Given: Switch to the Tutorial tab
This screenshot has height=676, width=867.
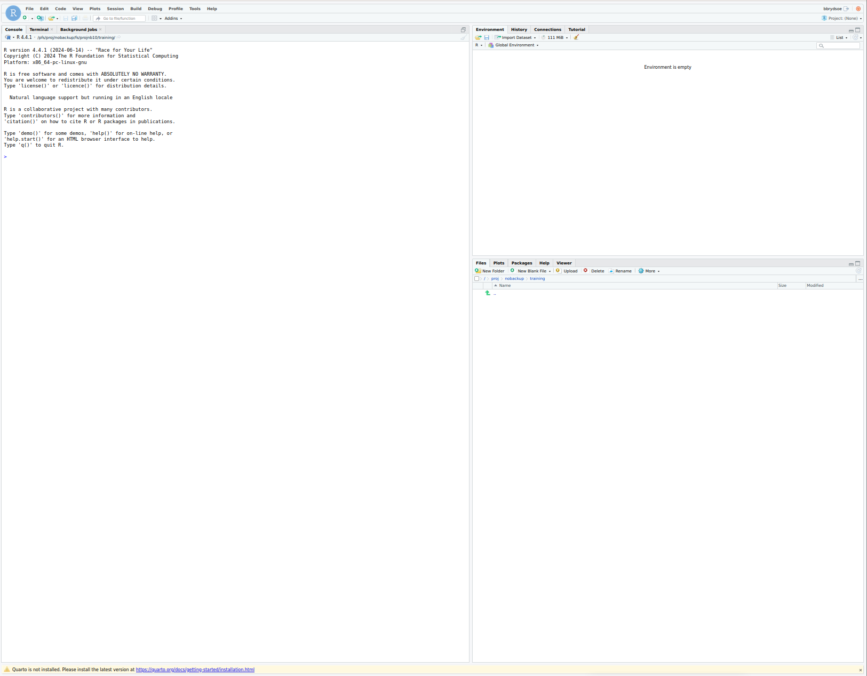Looking at the screenshot, I should tap(577, 29).
